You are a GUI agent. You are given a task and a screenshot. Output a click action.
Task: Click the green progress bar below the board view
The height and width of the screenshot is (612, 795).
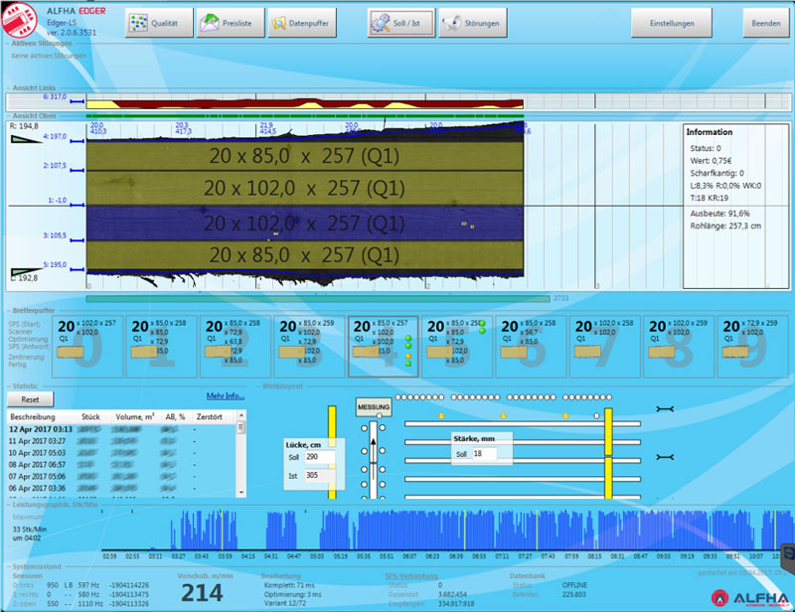click(x=318, y=297)
